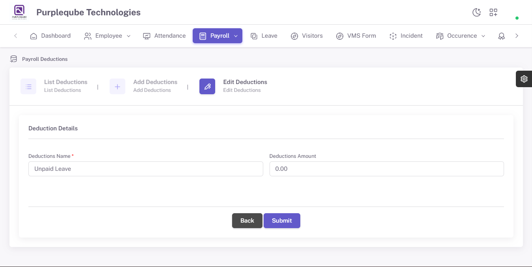This screenshot has height=267, width=532.
Task: Open the settings gear side panel
Action: [x=524, y=79]
